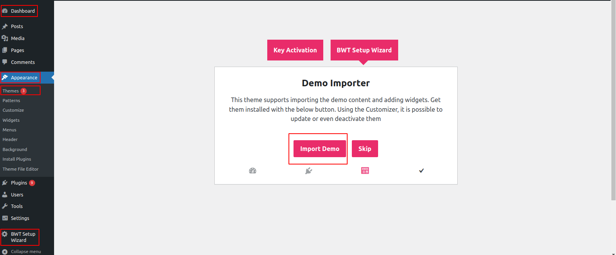
Task: Open the Themes submenu item
Action: 11,91
